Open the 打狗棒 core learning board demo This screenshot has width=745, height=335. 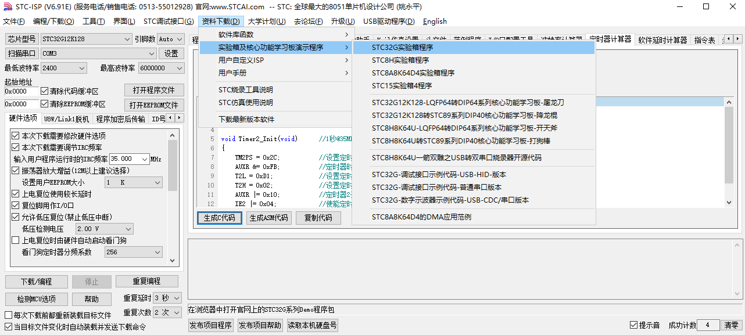pyautogui.click(x=474, y=141)
